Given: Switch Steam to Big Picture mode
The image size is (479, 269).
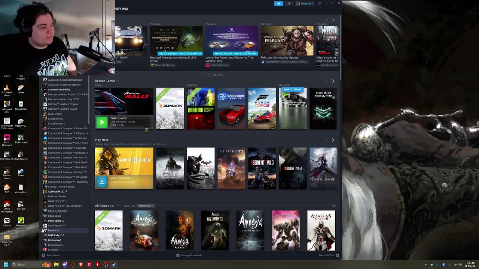Looking at the screenshot, I should pyautogui.click(x=319, y=3).
